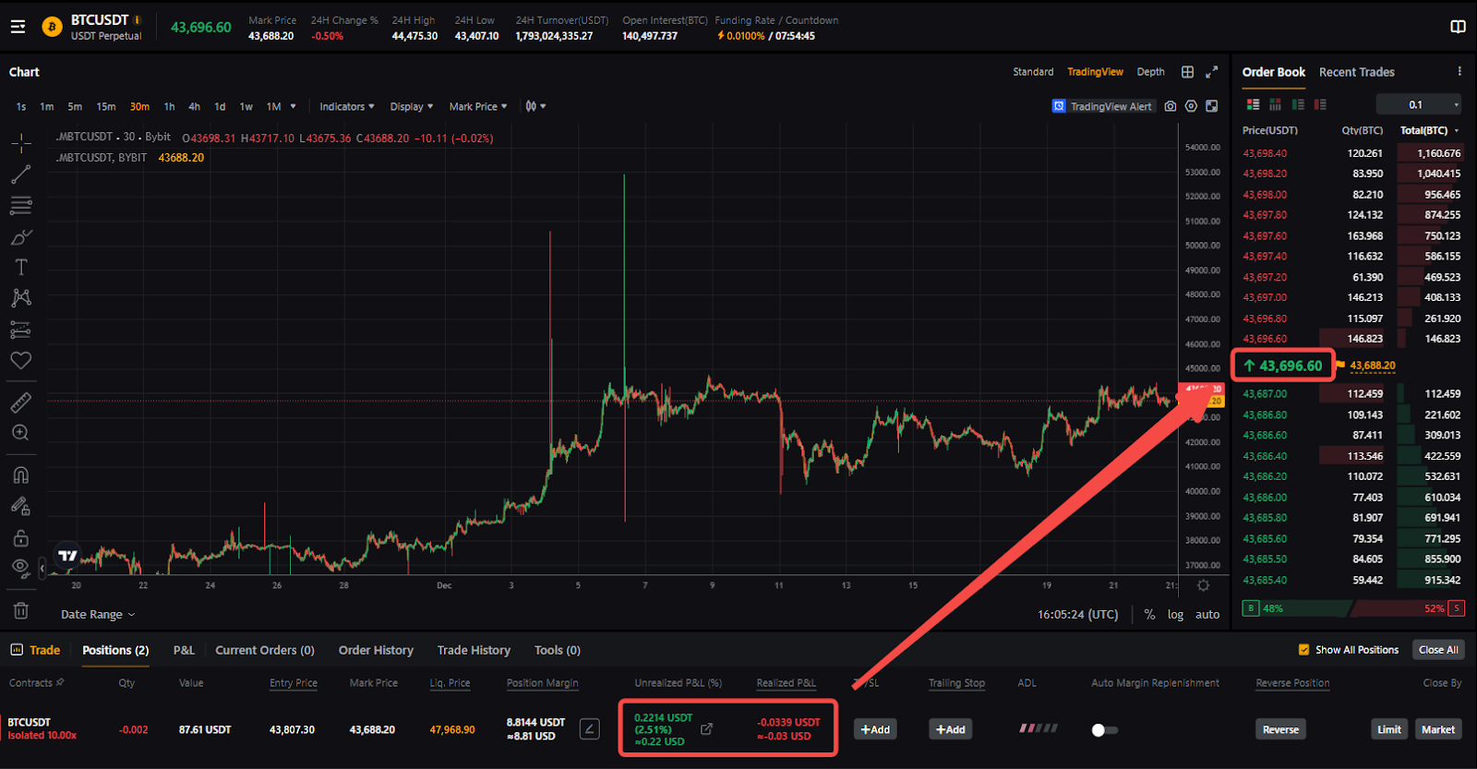Select the 1h timeframe interval
The image size is (1477, 769).
(169, 106)
